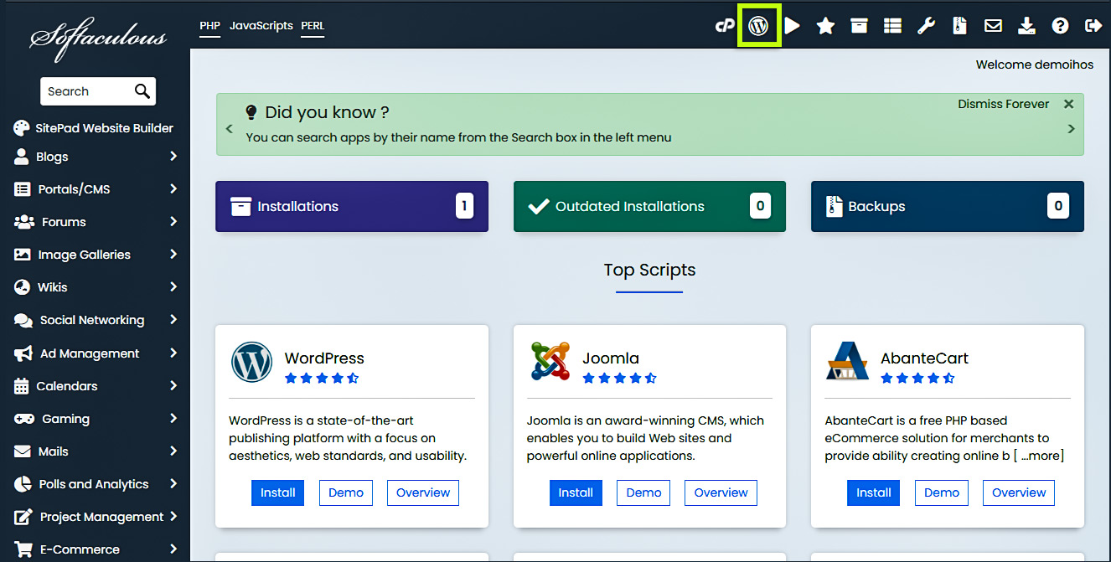Expand the Image Galleries category

[173, 255]
